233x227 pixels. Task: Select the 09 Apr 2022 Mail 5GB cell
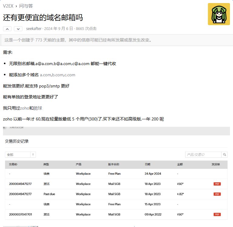point(114,214)
